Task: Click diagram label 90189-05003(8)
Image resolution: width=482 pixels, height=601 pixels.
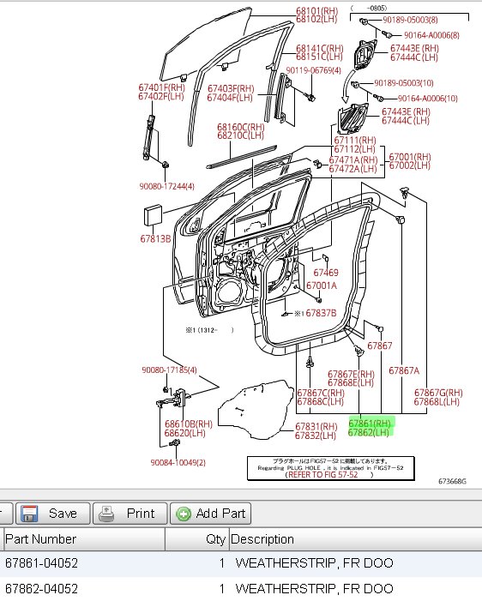Action: point(410,20)
